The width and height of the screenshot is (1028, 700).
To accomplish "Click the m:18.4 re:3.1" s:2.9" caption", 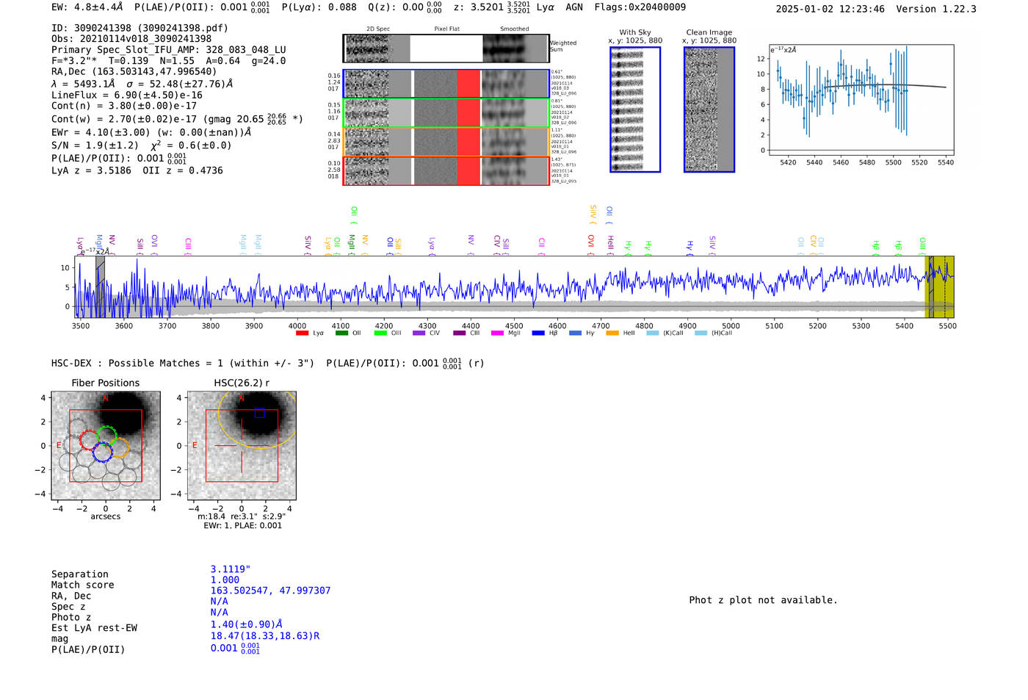I will (x=242, y=516).
